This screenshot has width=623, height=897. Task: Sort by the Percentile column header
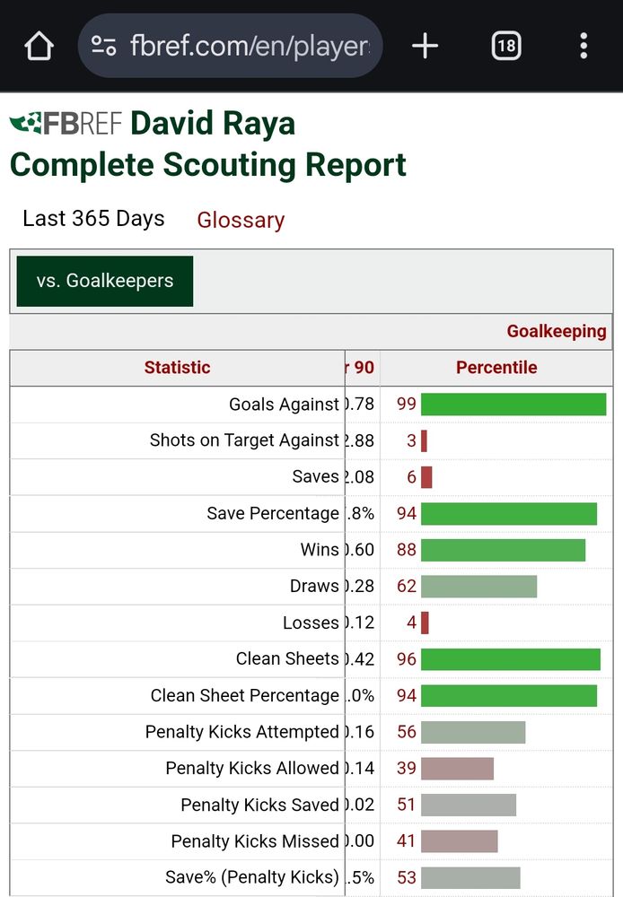pos(496,367)
